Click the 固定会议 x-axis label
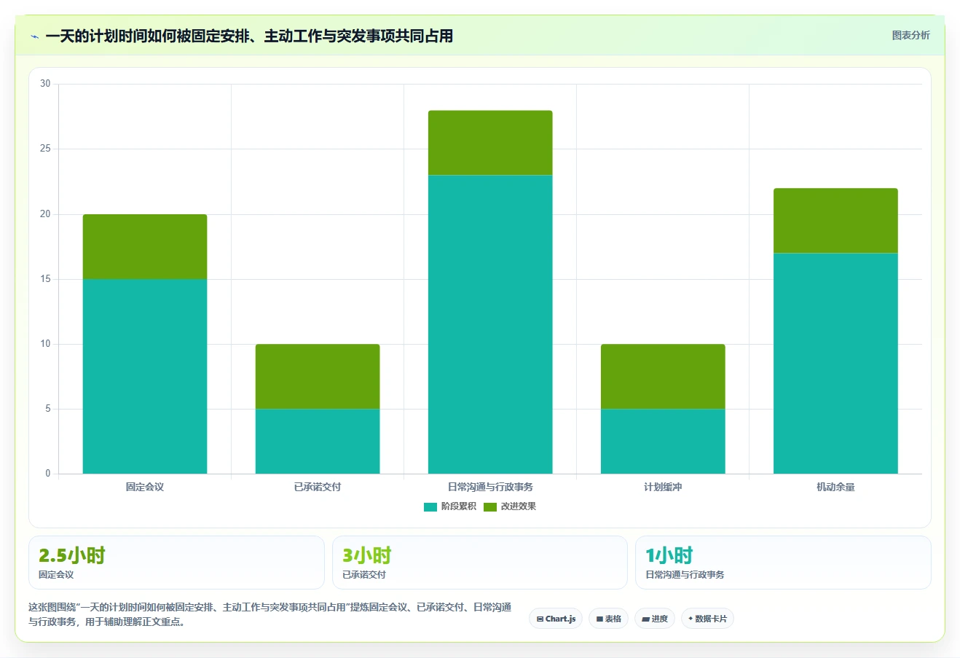The width and height of the screenshot is (960, 658). (145, 487)
